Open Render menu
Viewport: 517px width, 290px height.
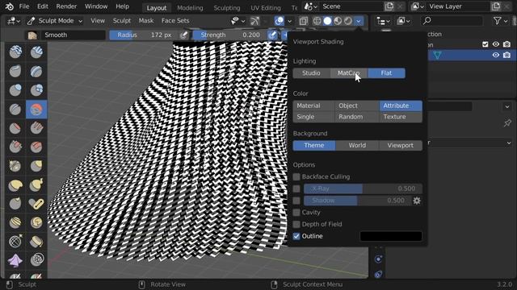[66, 6]
